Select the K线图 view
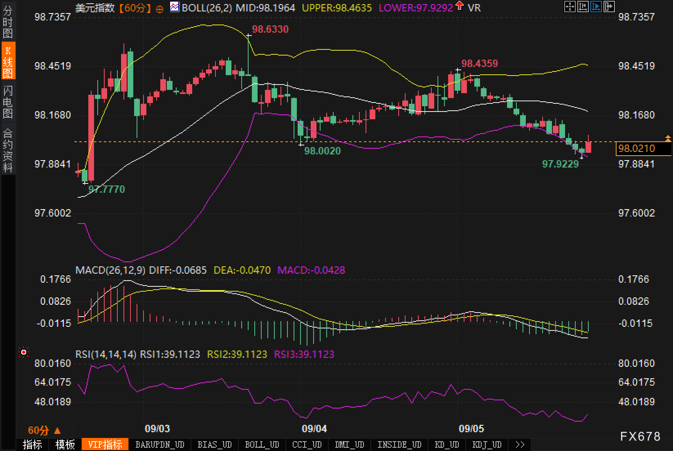This screenshot has height=451, width=673. [8, 61]
